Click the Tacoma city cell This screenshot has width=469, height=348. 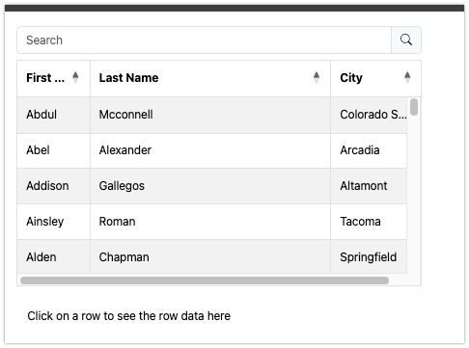click(369, 222)
